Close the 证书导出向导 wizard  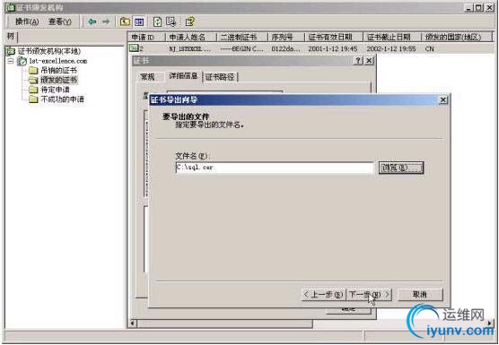(442, 99)
